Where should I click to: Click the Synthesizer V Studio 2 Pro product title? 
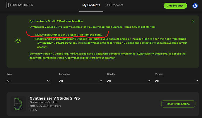(x=55, y=98)
